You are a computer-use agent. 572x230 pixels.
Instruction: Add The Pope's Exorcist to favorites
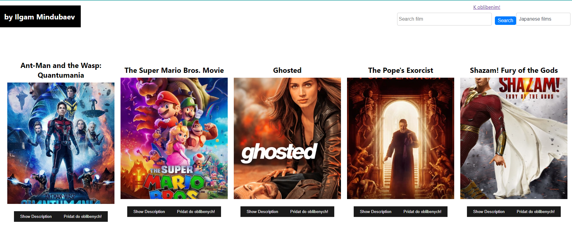click(x=422, y=211)
